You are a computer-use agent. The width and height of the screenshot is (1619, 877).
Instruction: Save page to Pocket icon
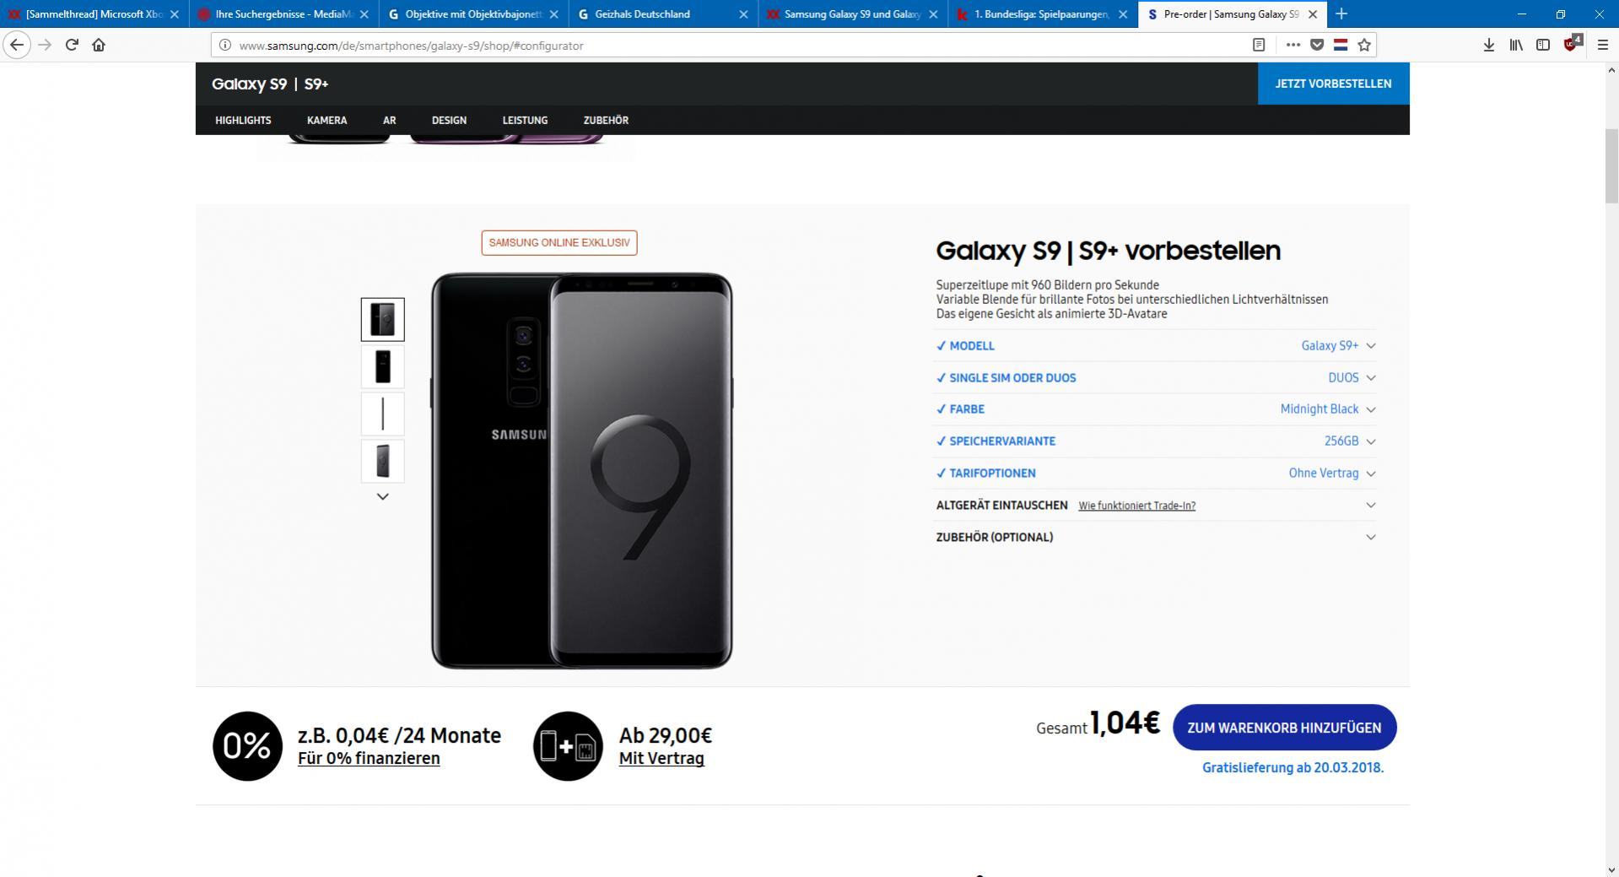pos(1316,46)
